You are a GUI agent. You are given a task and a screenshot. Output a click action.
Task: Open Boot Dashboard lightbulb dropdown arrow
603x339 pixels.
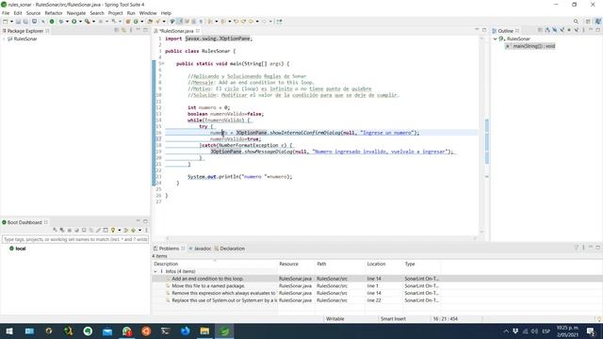pos(119,230)
